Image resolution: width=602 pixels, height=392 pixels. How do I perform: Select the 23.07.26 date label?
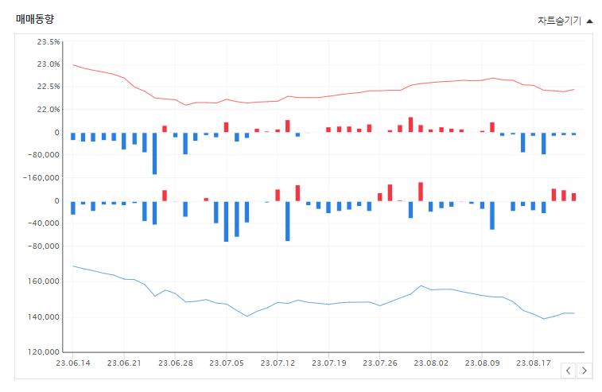click(380, 363)
